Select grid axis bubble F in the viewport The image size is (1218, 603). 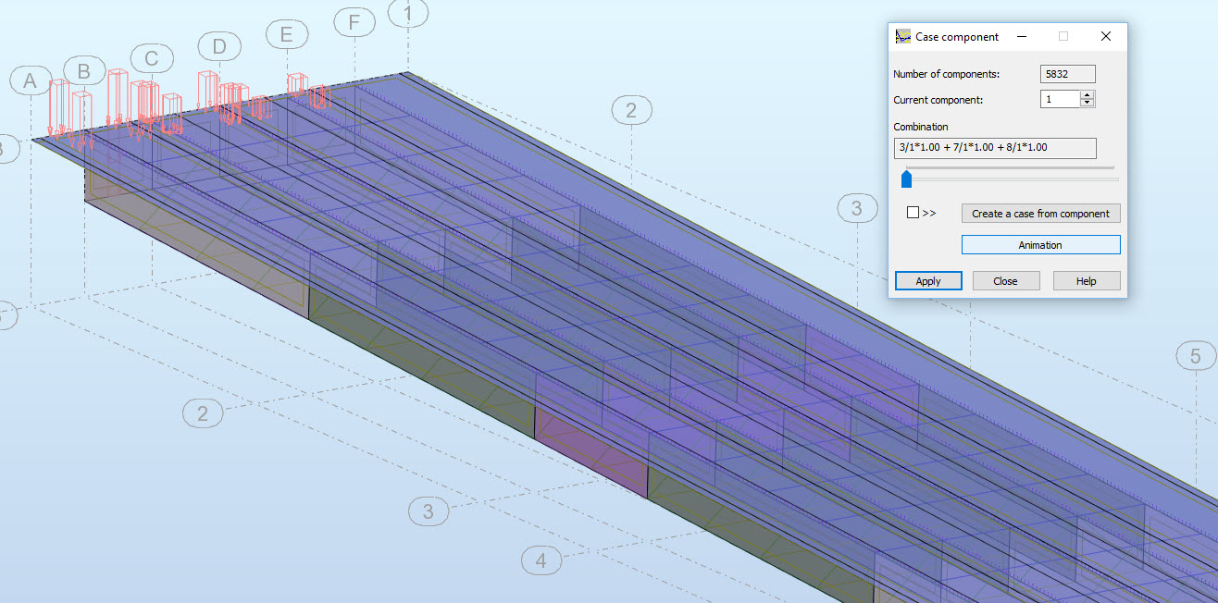click(x=354, y=21)
